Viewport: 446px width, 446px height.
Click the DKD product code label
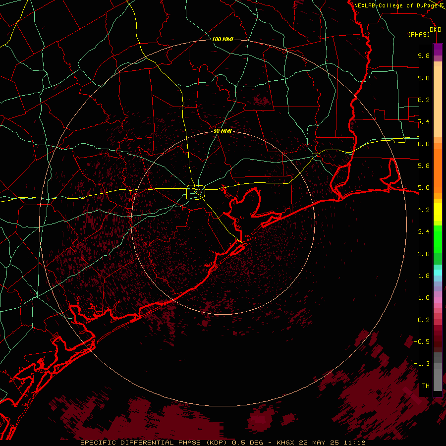tap(435, 30)
